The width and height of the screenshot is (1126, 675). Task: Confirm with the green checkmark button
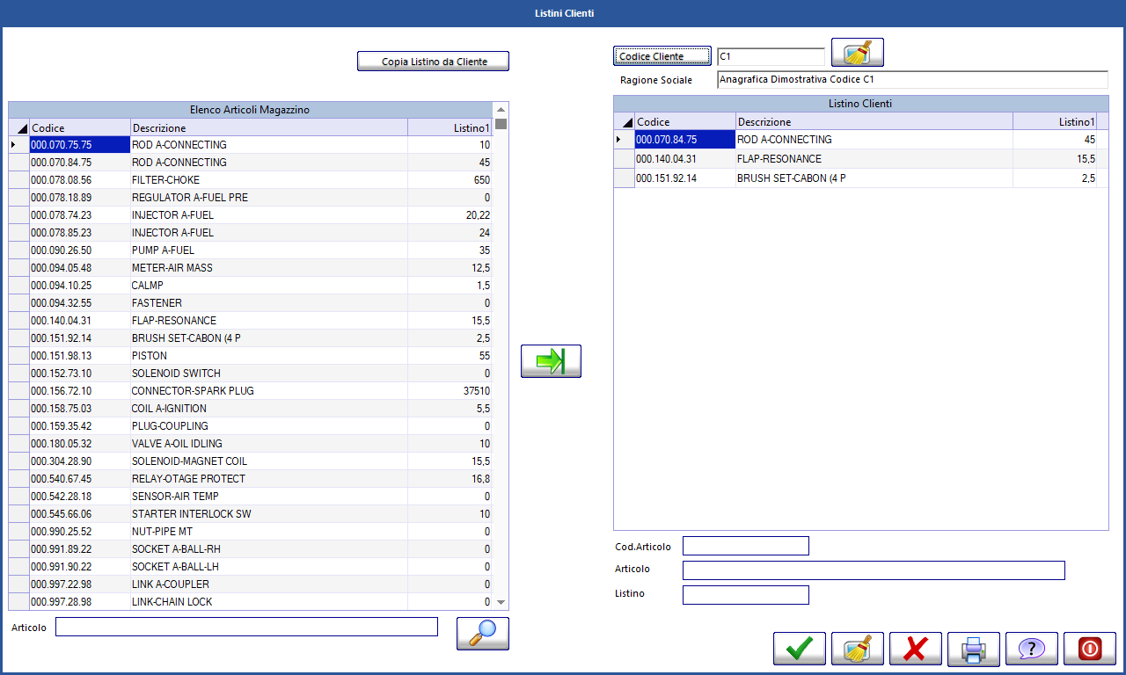800,649
